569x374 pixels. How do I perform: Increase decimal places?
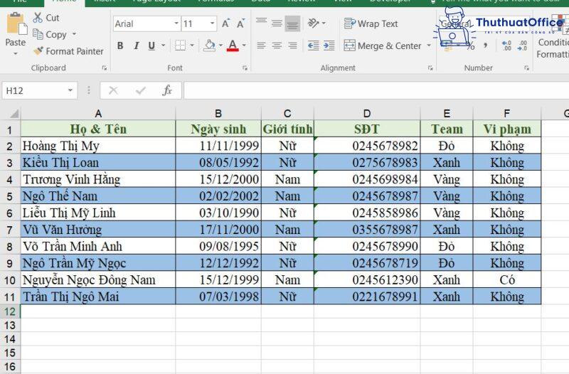(x=506, y=46)
